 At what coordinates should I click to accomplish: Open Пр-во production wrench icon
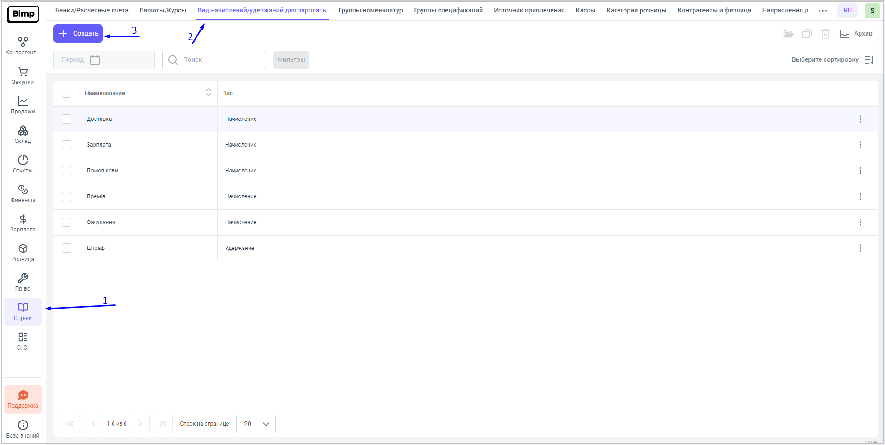23,282
